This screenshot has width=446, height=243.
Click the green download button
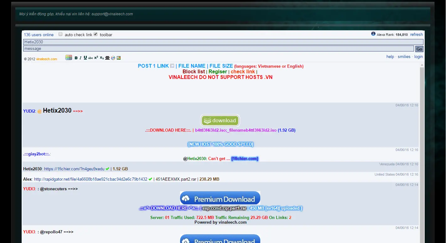click(x=220, y=120)
